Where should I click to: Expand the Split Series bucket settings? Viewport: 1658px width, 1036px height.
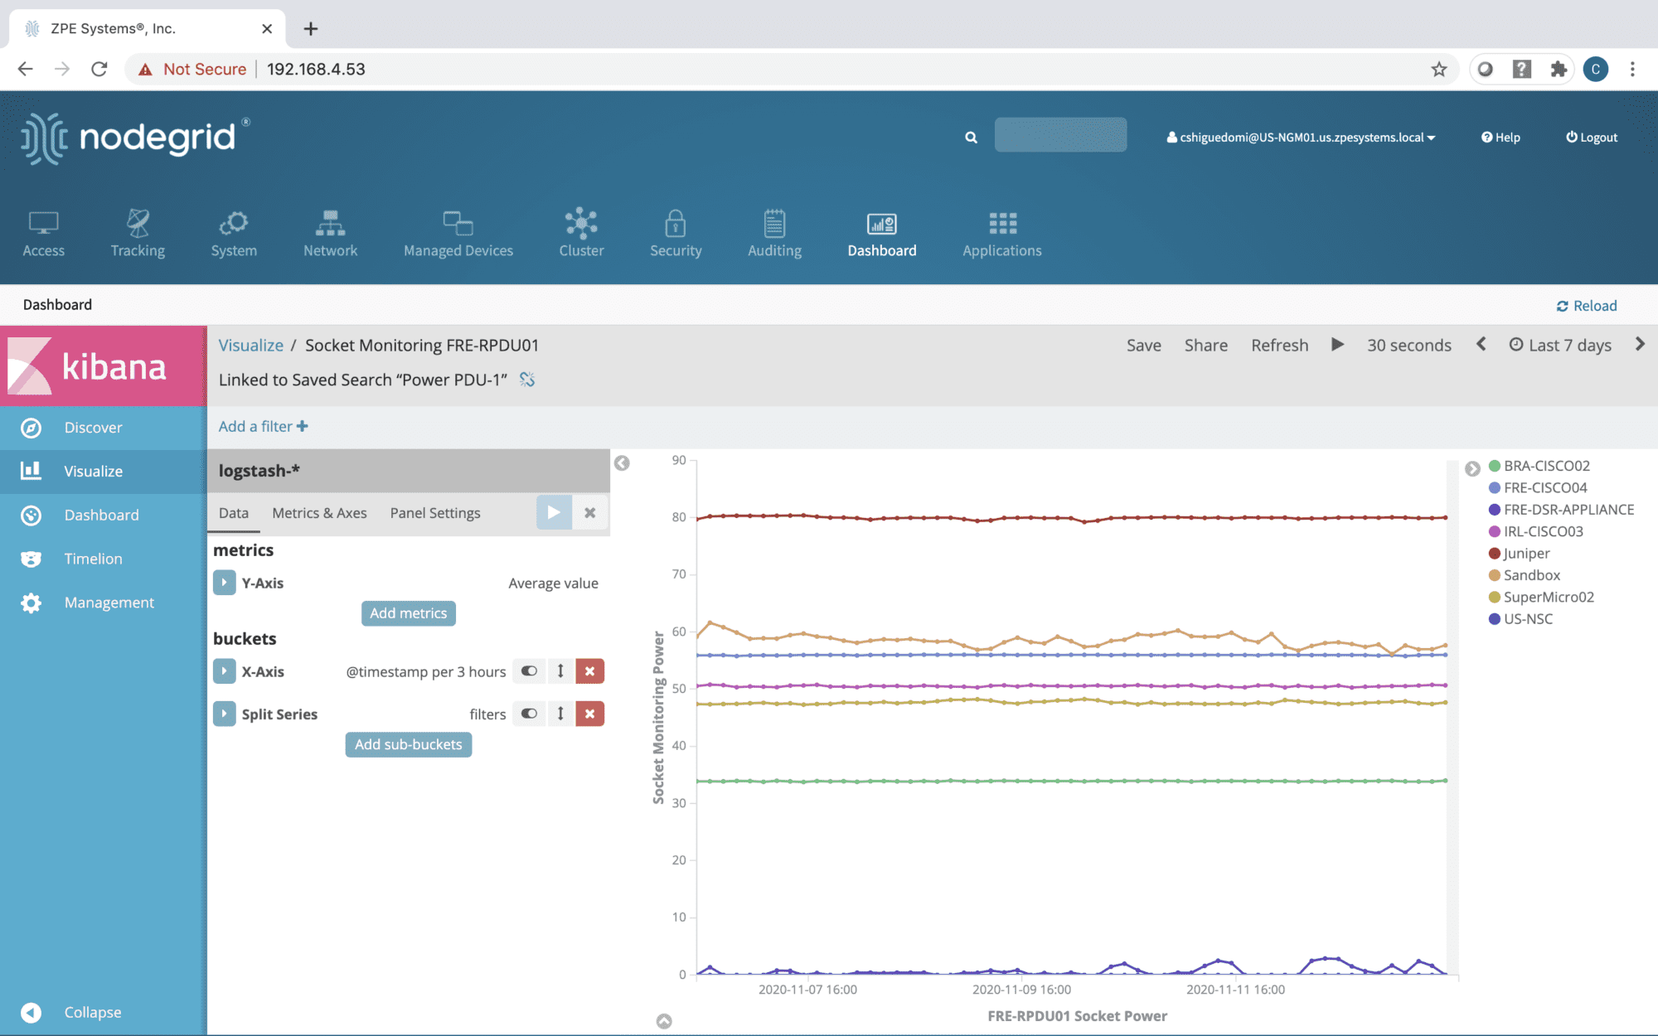pos(224,714)
